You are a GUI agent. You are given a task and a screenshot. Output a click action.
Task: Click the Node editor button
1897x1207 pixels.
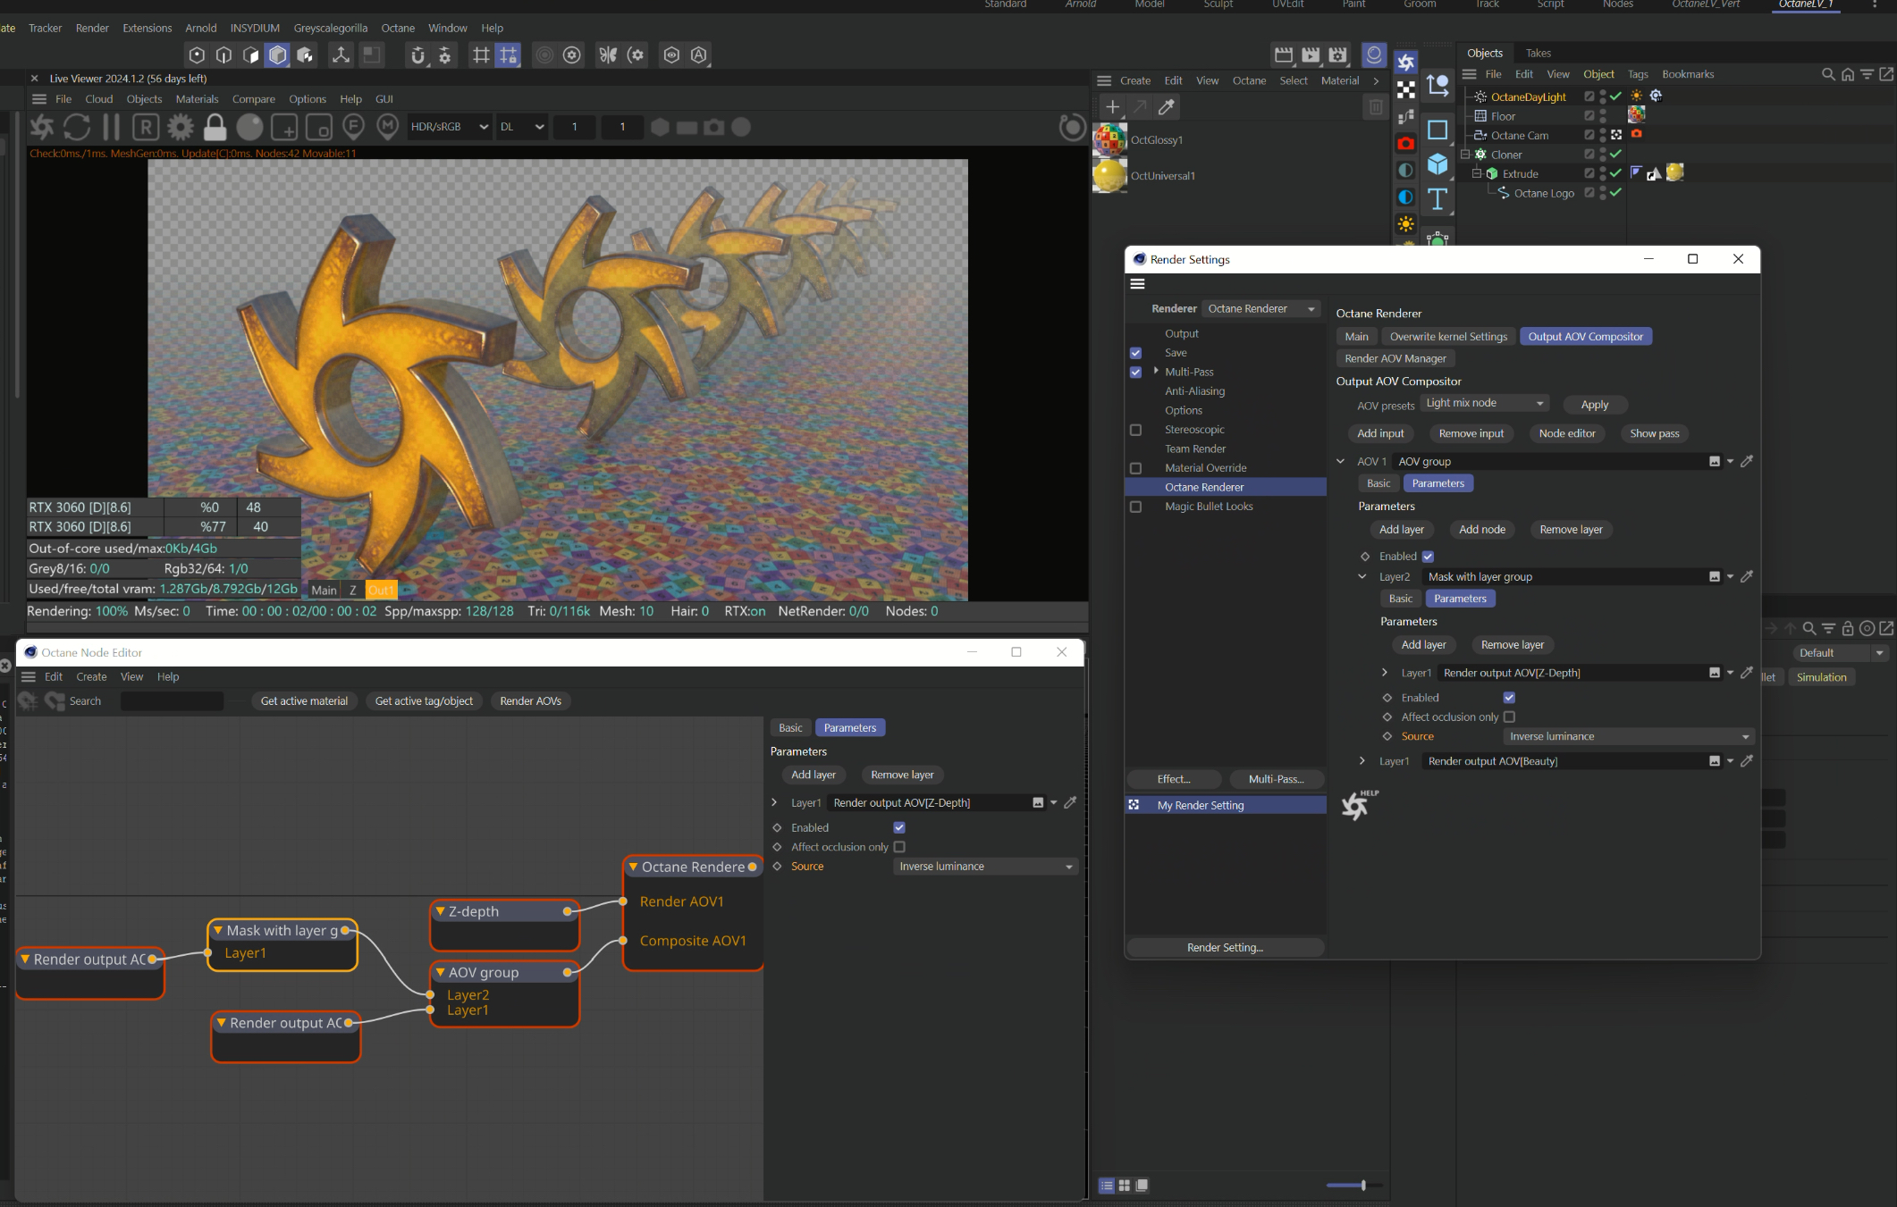click(x=1566, y=433)
